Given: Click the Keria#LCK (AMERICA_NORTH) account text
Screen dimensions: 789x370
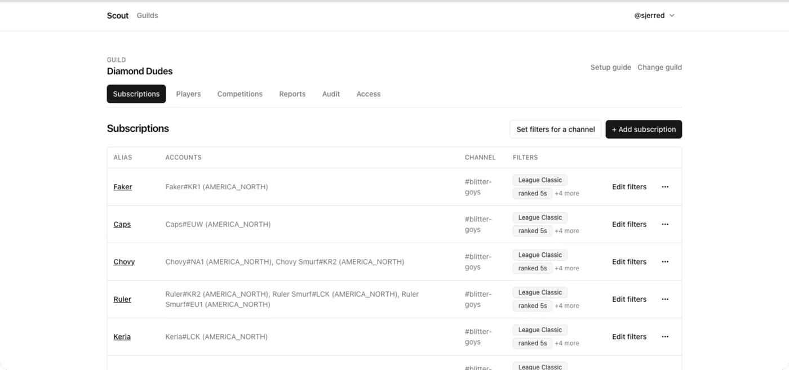Looking at the screenshot, I should pyautogui.click(x=216, y=337).
